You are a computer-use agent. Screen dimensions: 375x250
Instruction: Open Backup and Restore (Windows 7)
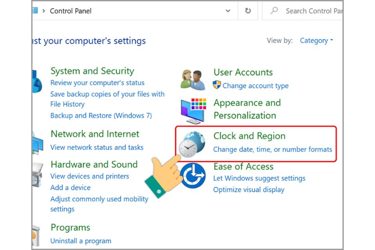pos(101,115)
